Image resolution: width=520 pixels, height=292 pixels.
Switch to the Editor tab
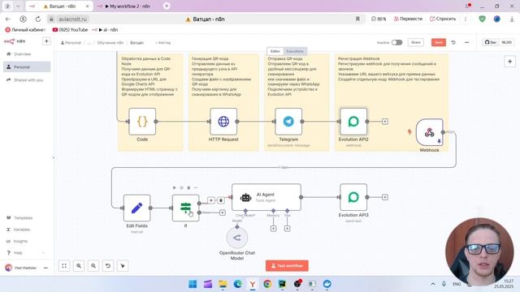tap(275, 51)
